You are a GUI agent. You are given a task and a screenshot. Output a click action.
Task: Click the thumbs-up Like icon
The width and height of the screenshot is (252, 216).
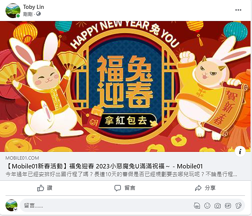41,188
